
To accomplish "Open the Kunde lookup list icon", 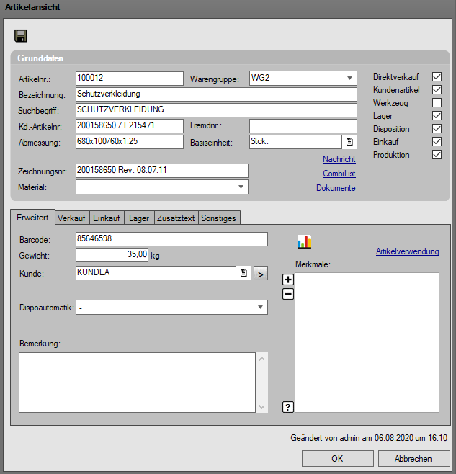I will point(243,273).
